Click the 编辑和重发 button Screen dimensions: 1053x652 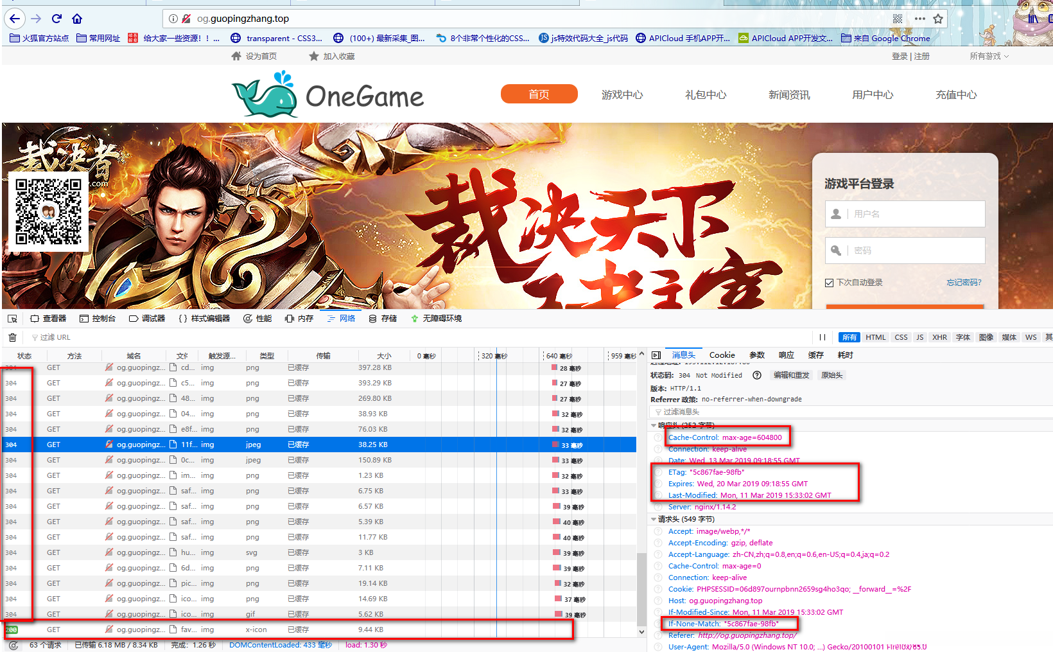[x=791, y=375]
